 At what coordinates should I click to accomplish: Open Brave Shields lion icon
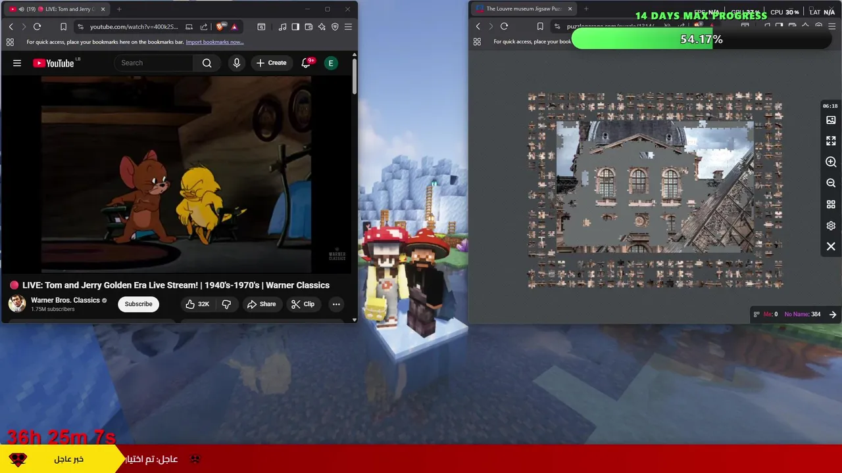(220, 26)
